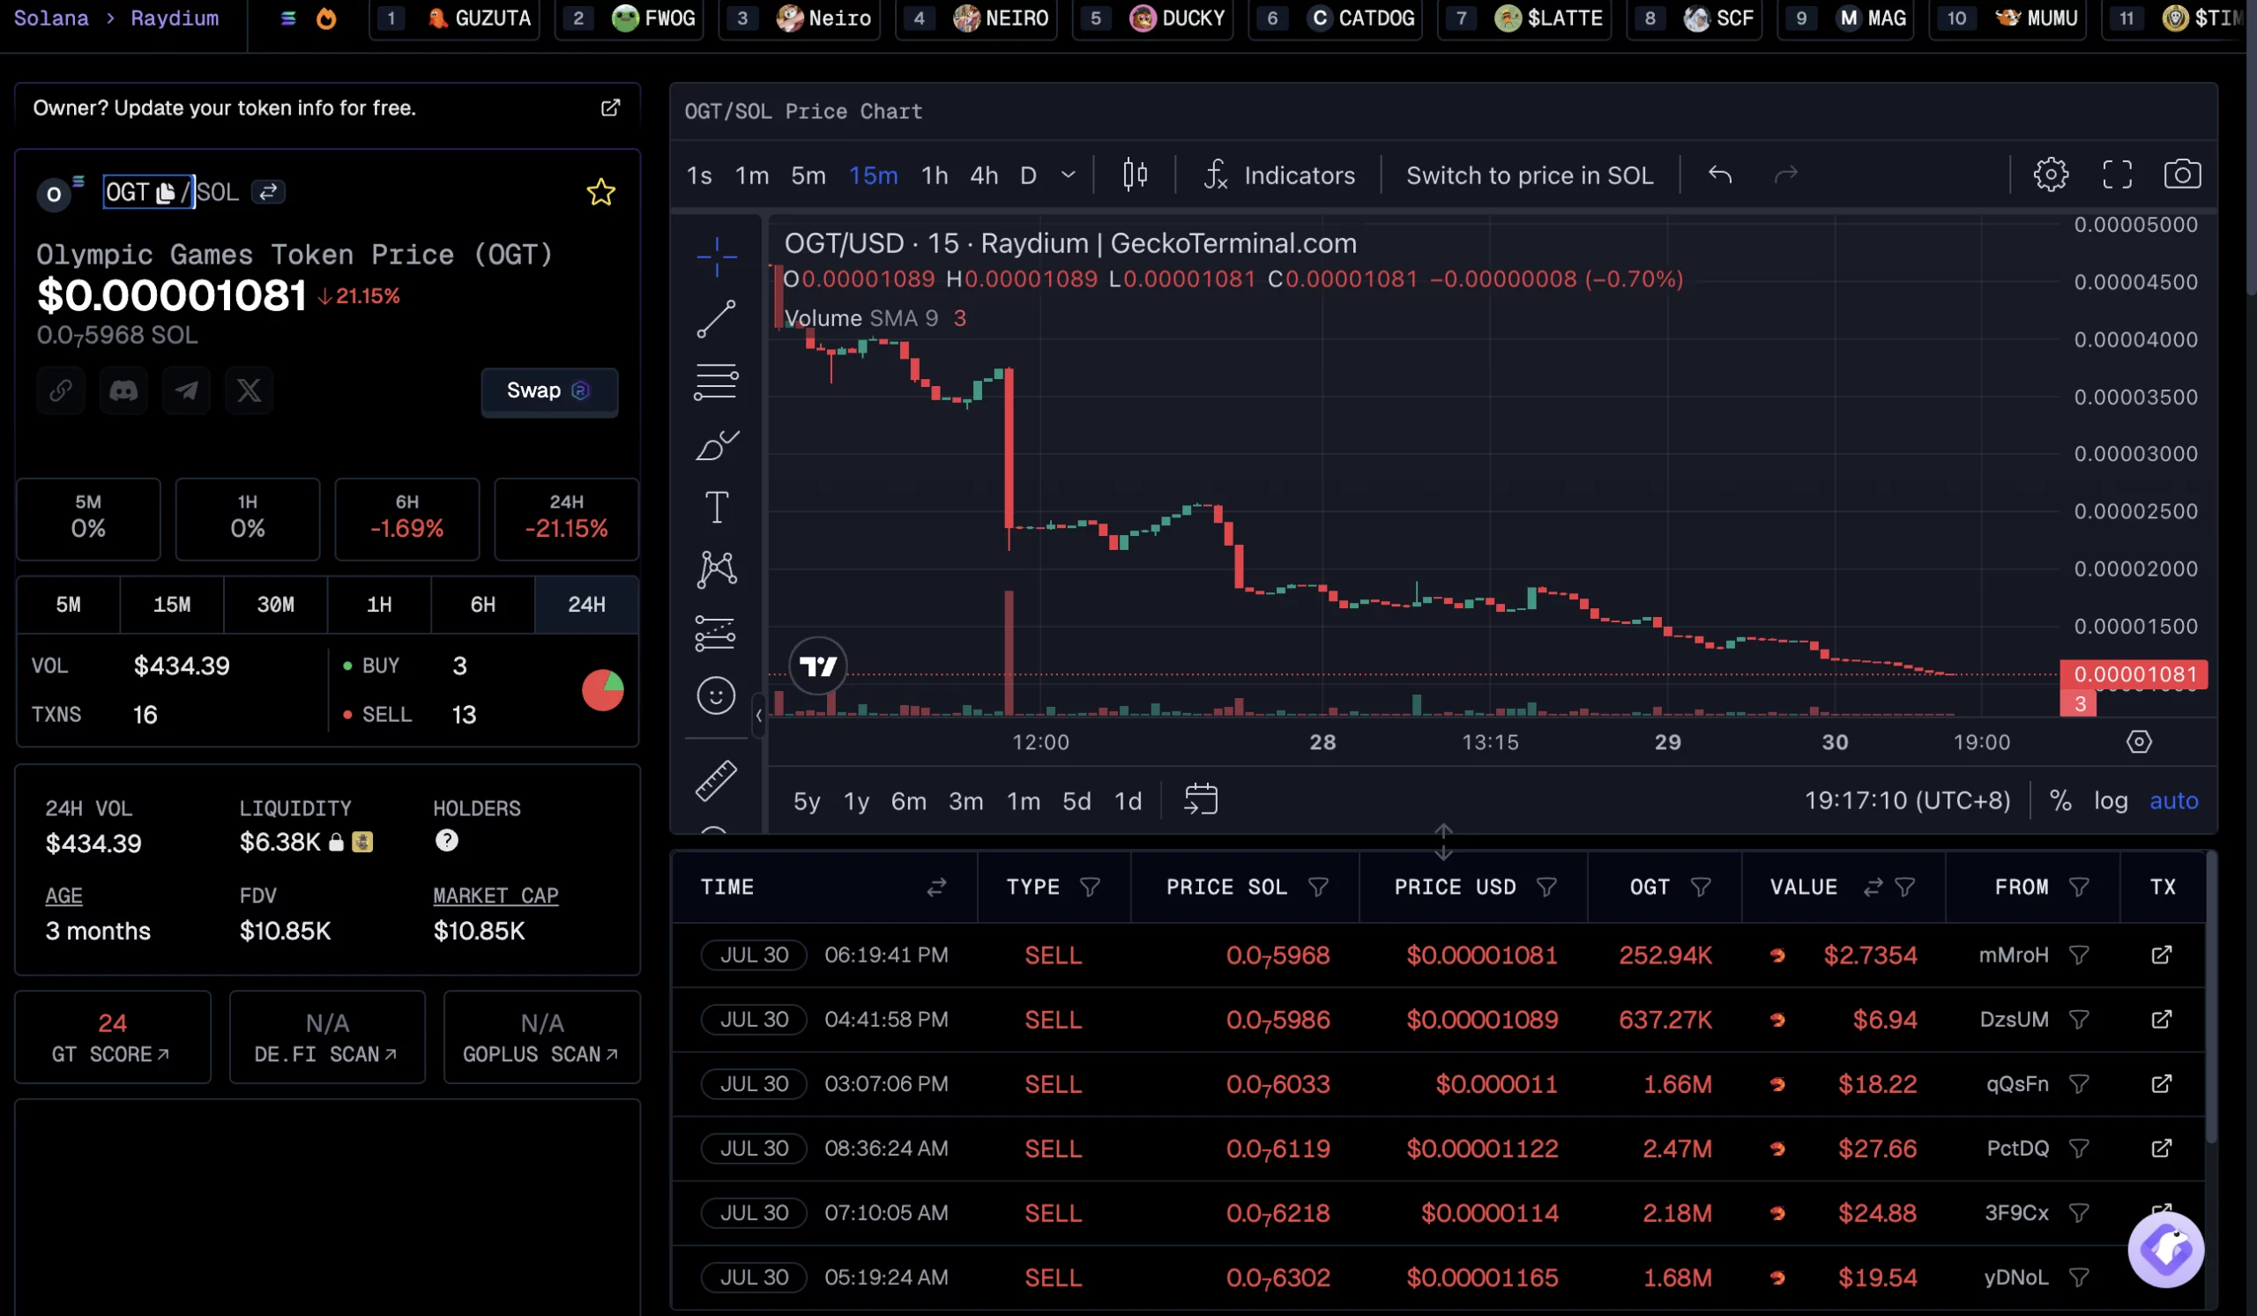
Task: Select the trend line drawing tool
Action: point(717,320)
